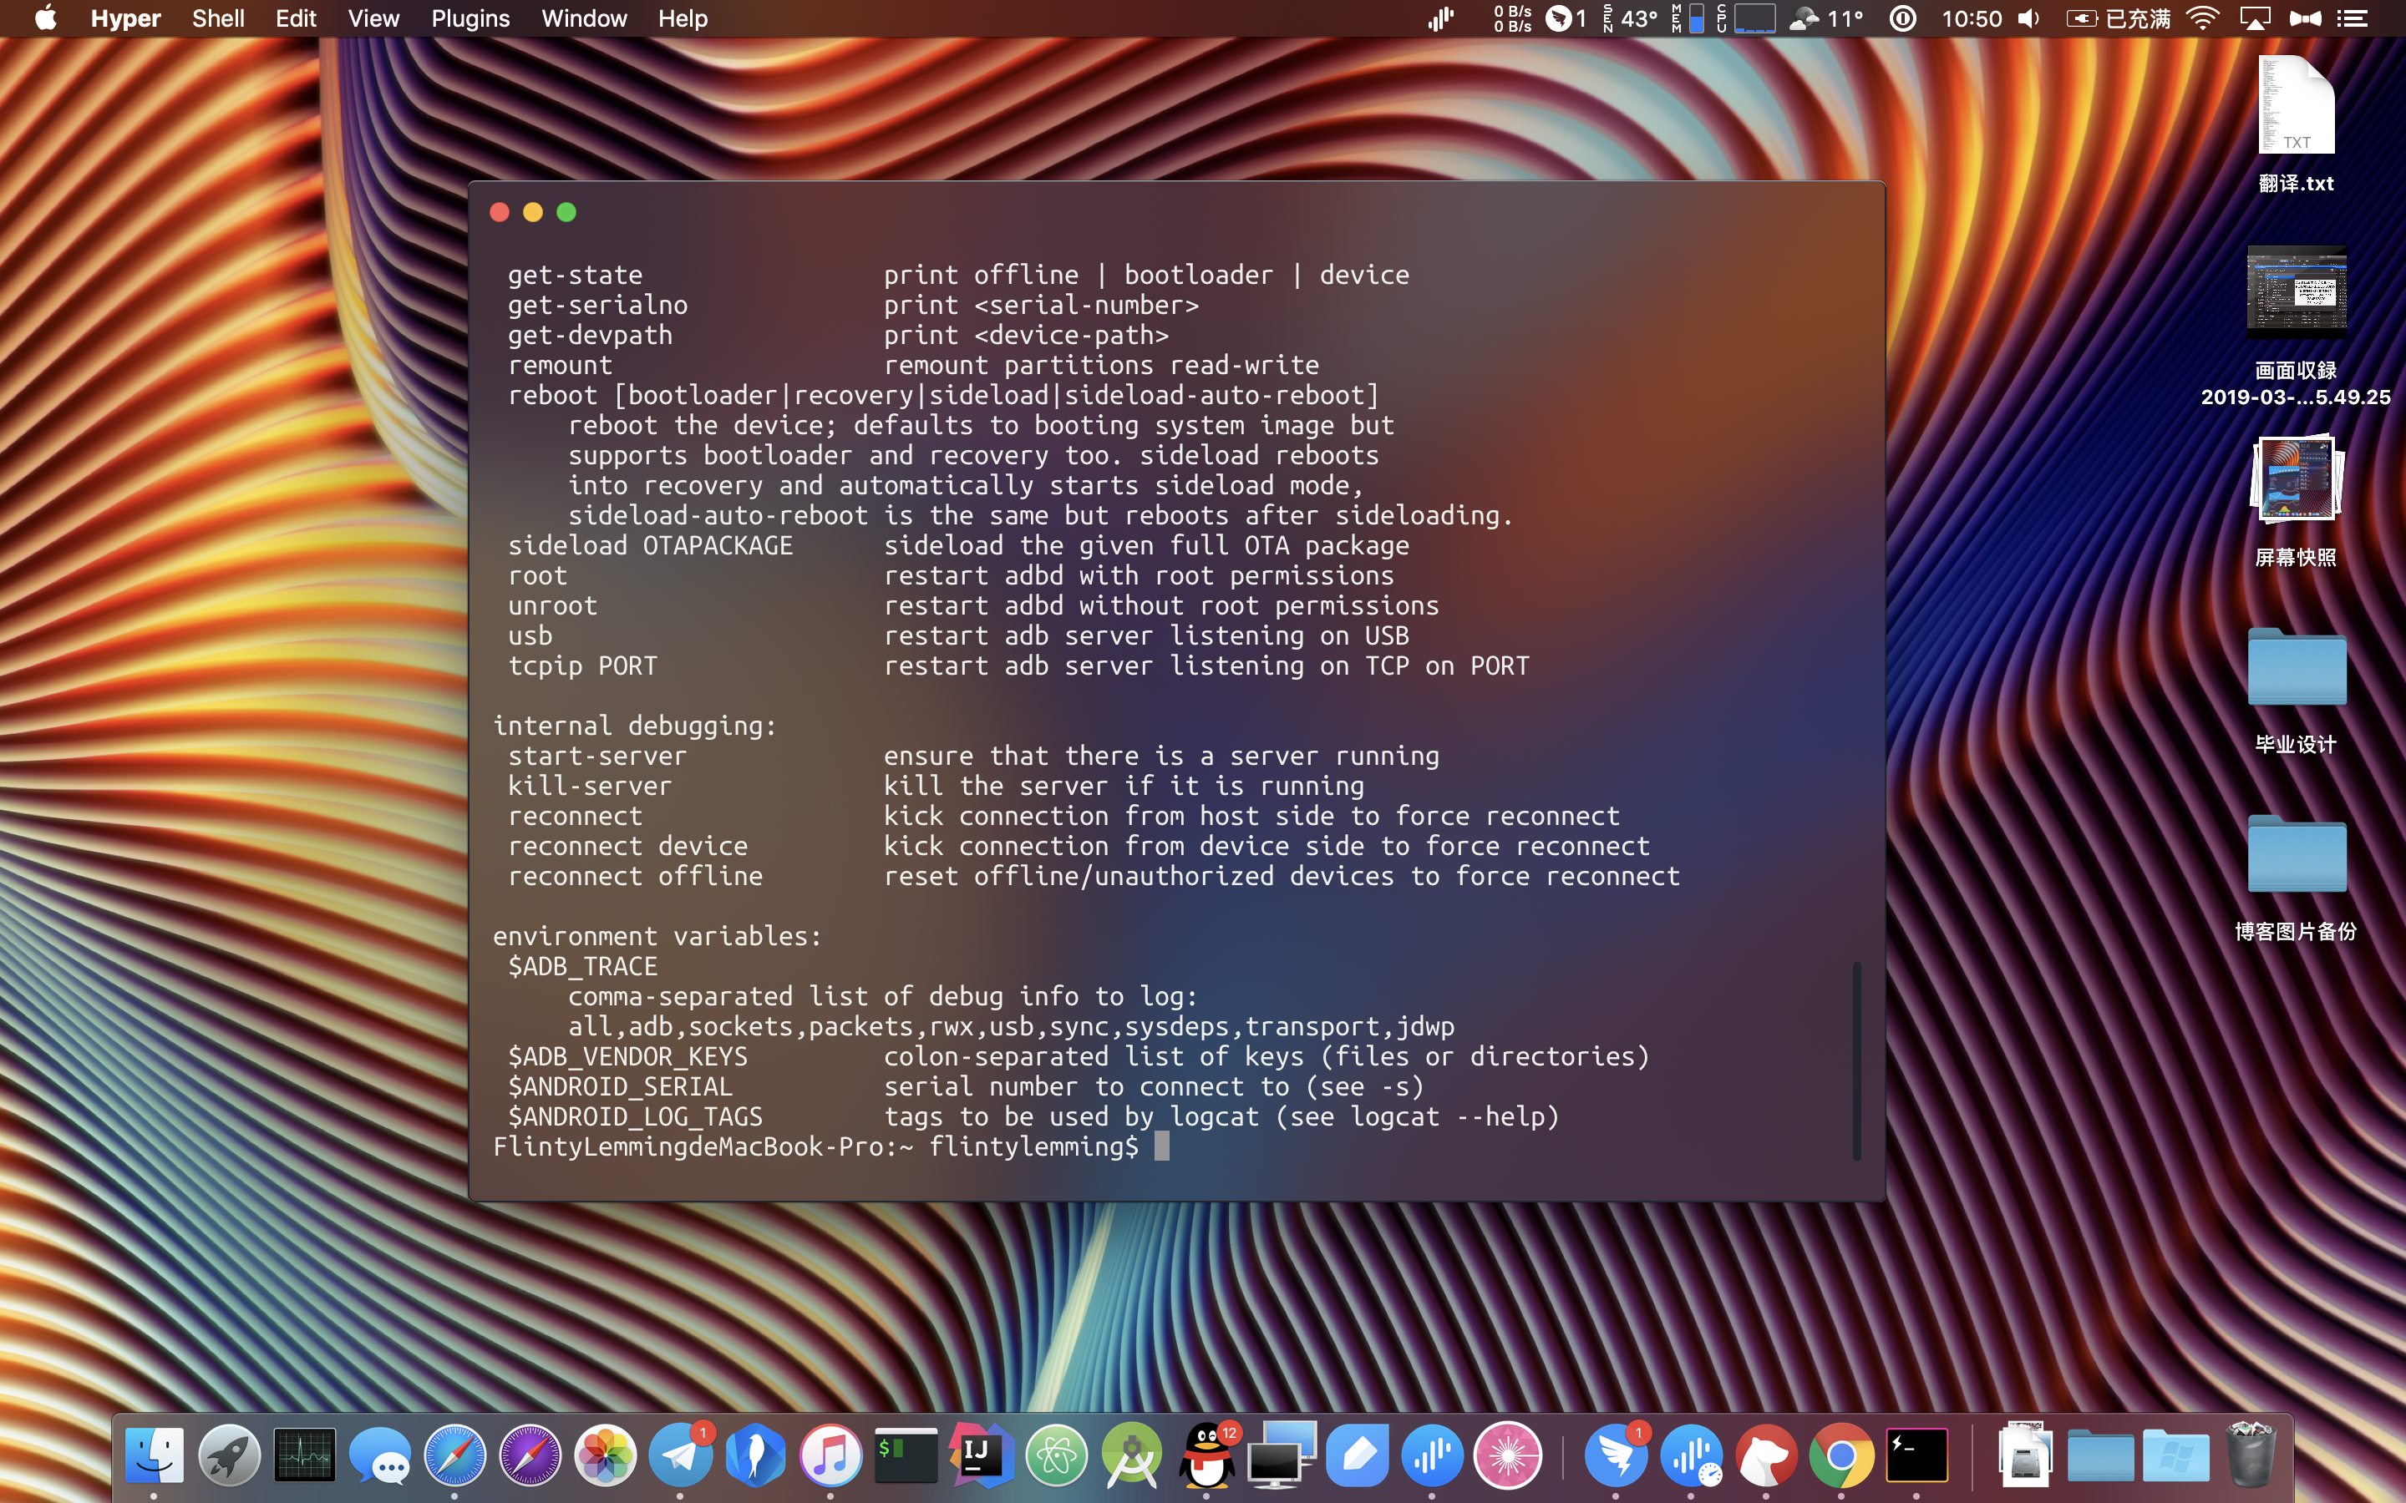Open the Apple menu
This screenshot has width=2406, height=1503.
(46, 18)
